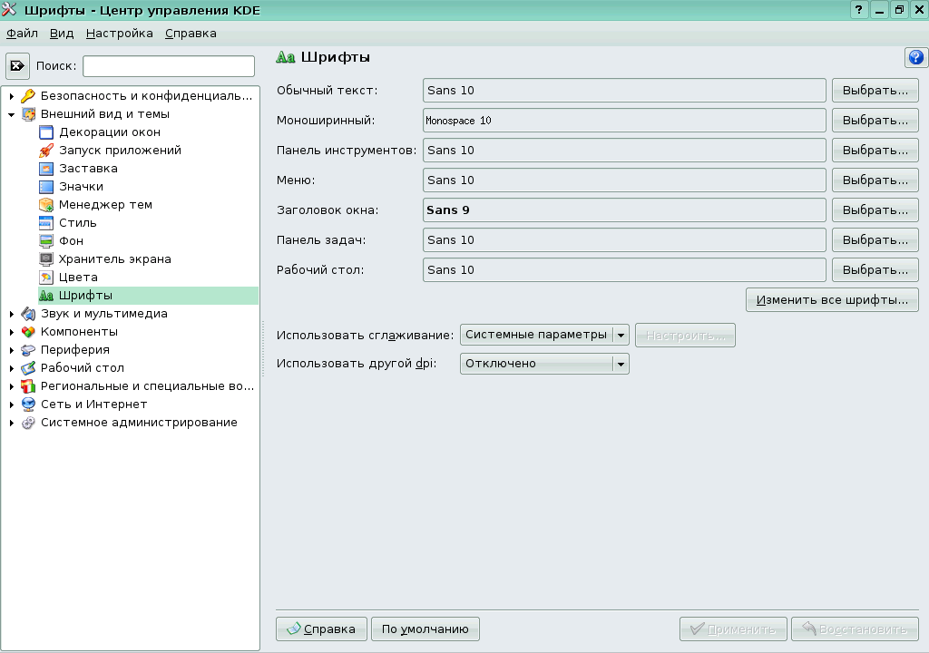The image size is (929, 653).
Task: Click the Декорации окон icon
Action: coord(47,132)
